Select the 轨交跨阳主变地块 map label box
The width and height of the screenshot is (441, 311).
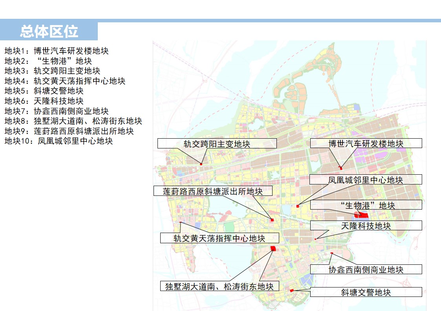[217, 143]
